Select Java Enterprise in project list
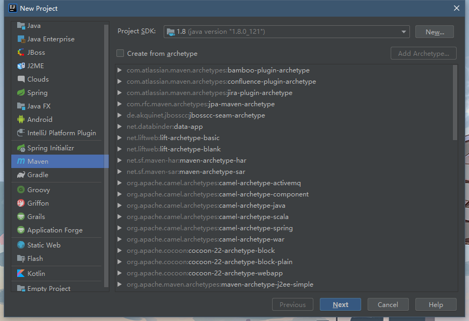This screenshot has width=469, height=321. pos(50,39)
